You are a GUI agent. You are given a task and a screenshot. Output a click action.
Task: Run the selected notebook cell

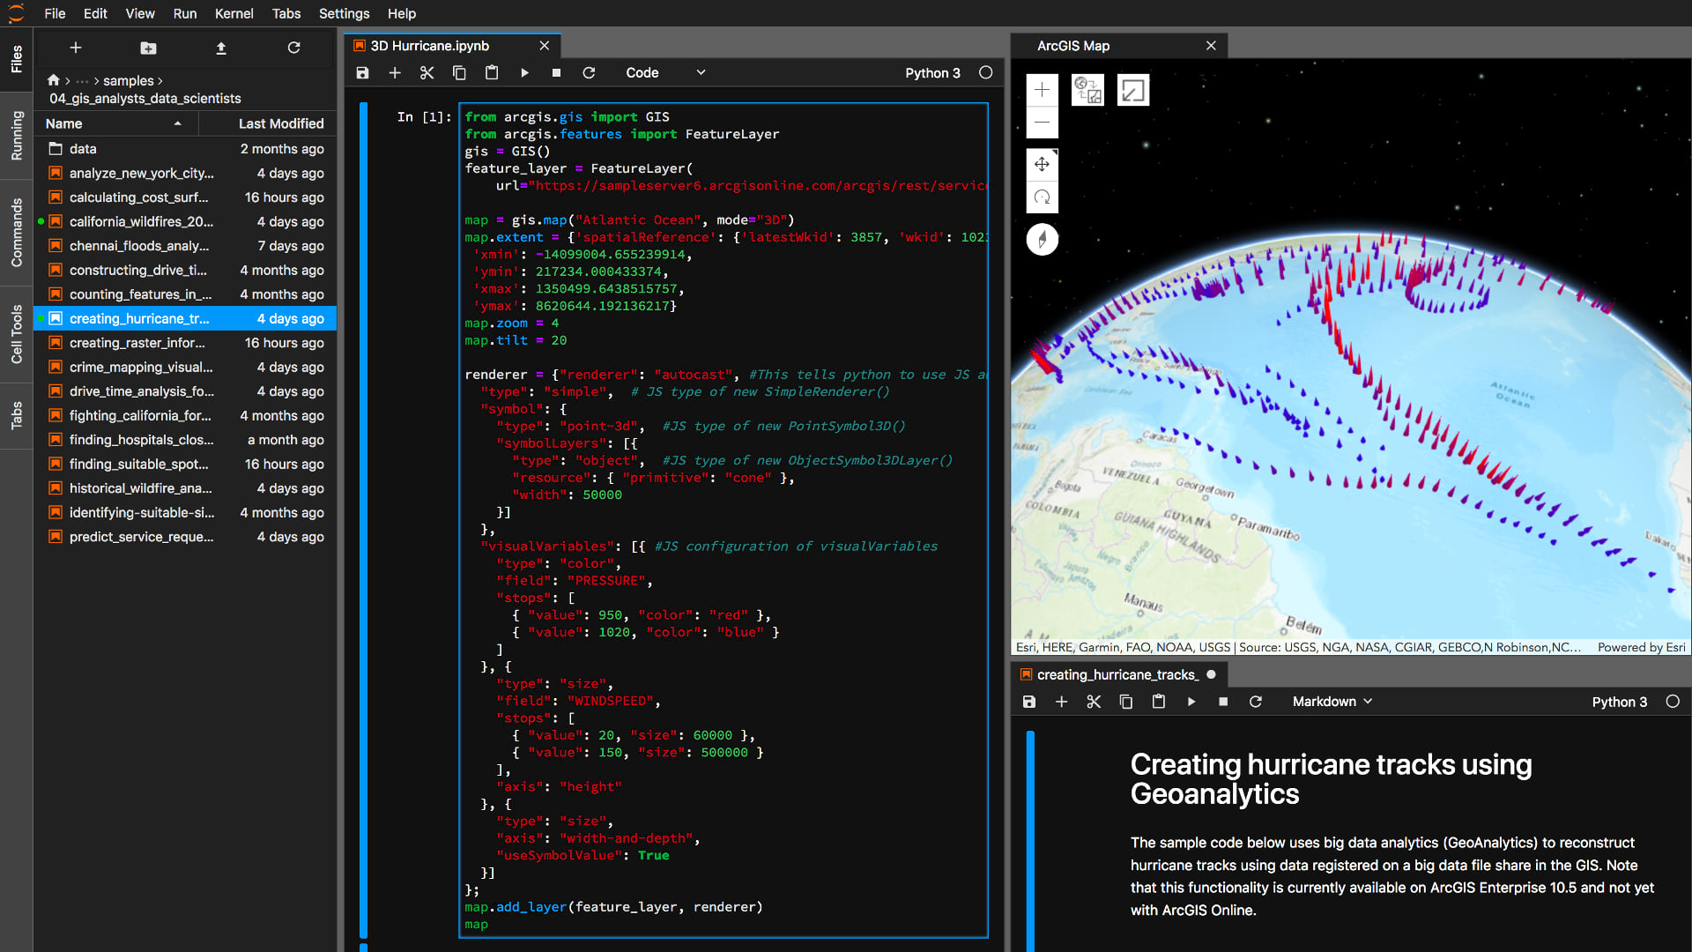click(524, 72)
